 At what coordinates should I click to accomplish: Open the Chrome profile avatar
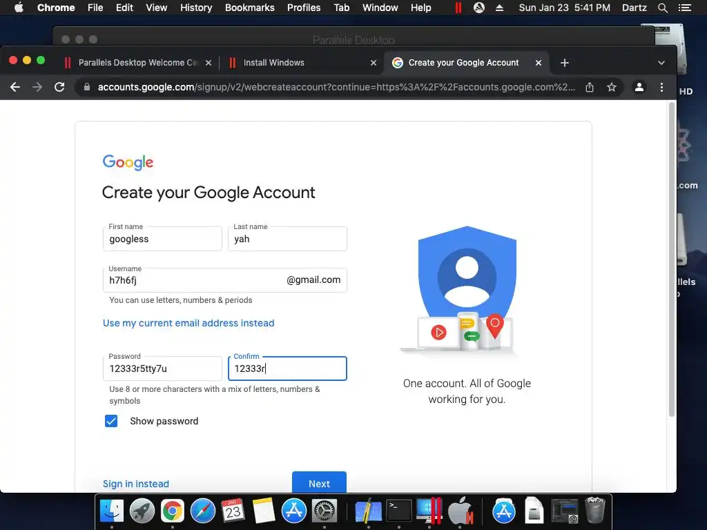pyautogui.click(x=639, y=87)
